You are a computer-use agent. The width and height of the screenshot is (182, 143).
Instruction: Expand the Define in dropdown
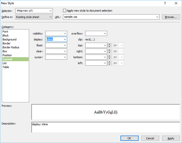pos(50,17)
